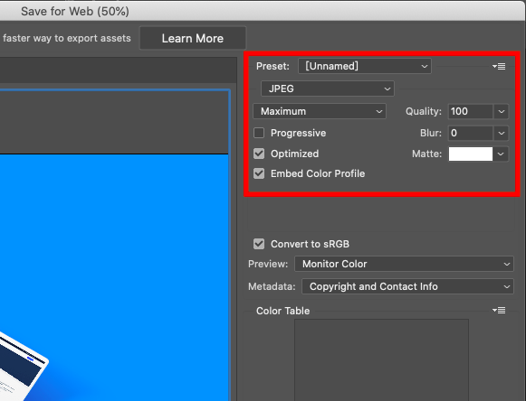Click the empty Color Table area

click(381, 359)
